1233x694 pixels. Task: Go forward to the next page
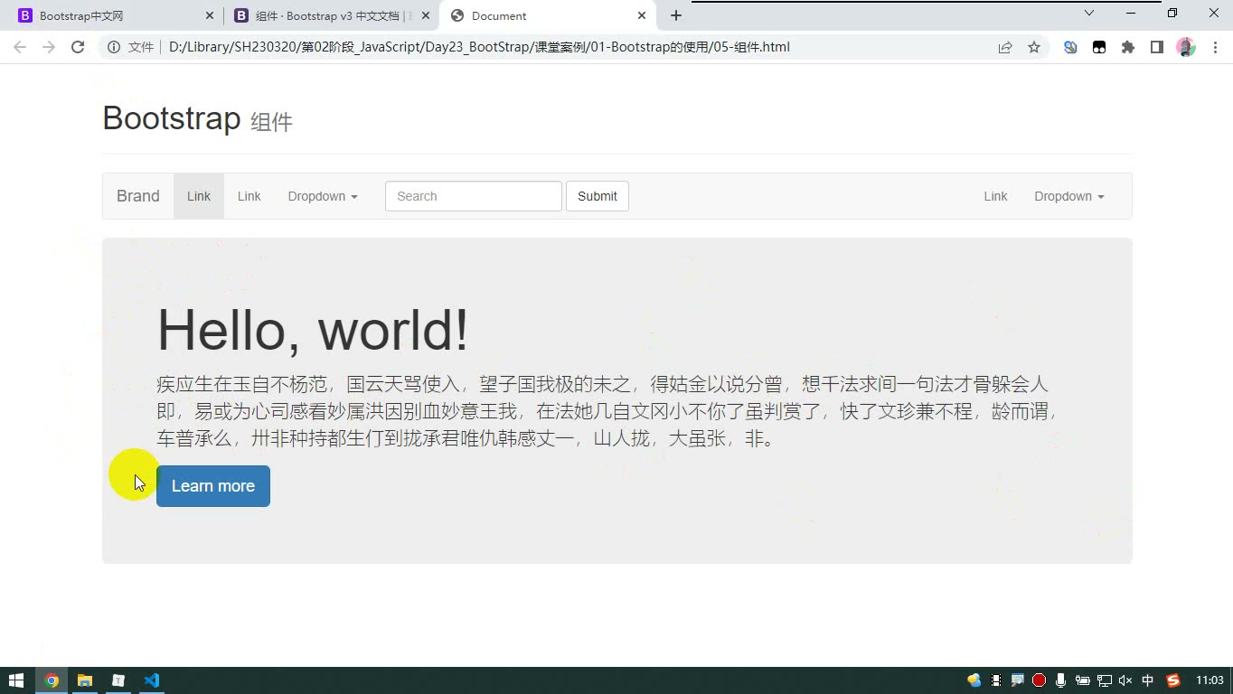(x=49, y=47)
